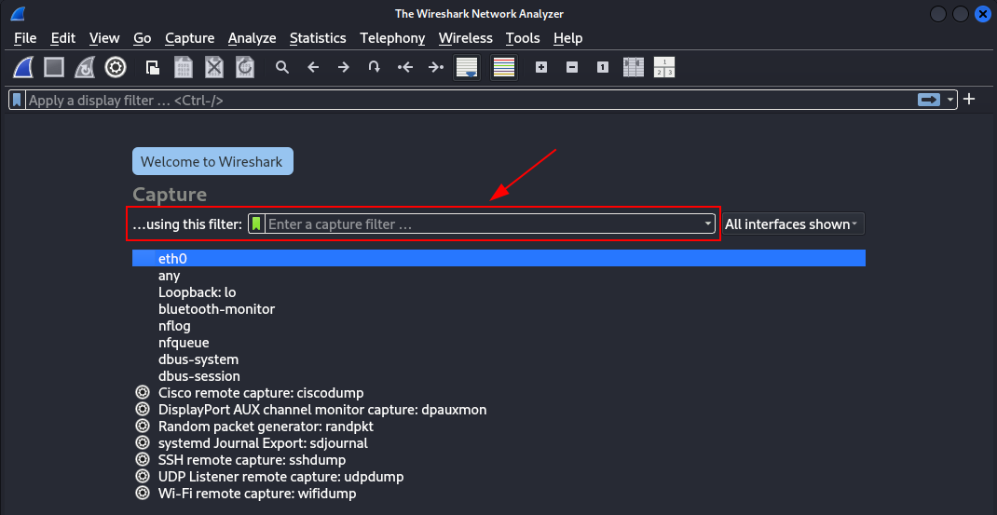Image resolution: width=997 pixels, height=515 pixels.
Task: Reload this capture file icon
Action: click(245, 67)
